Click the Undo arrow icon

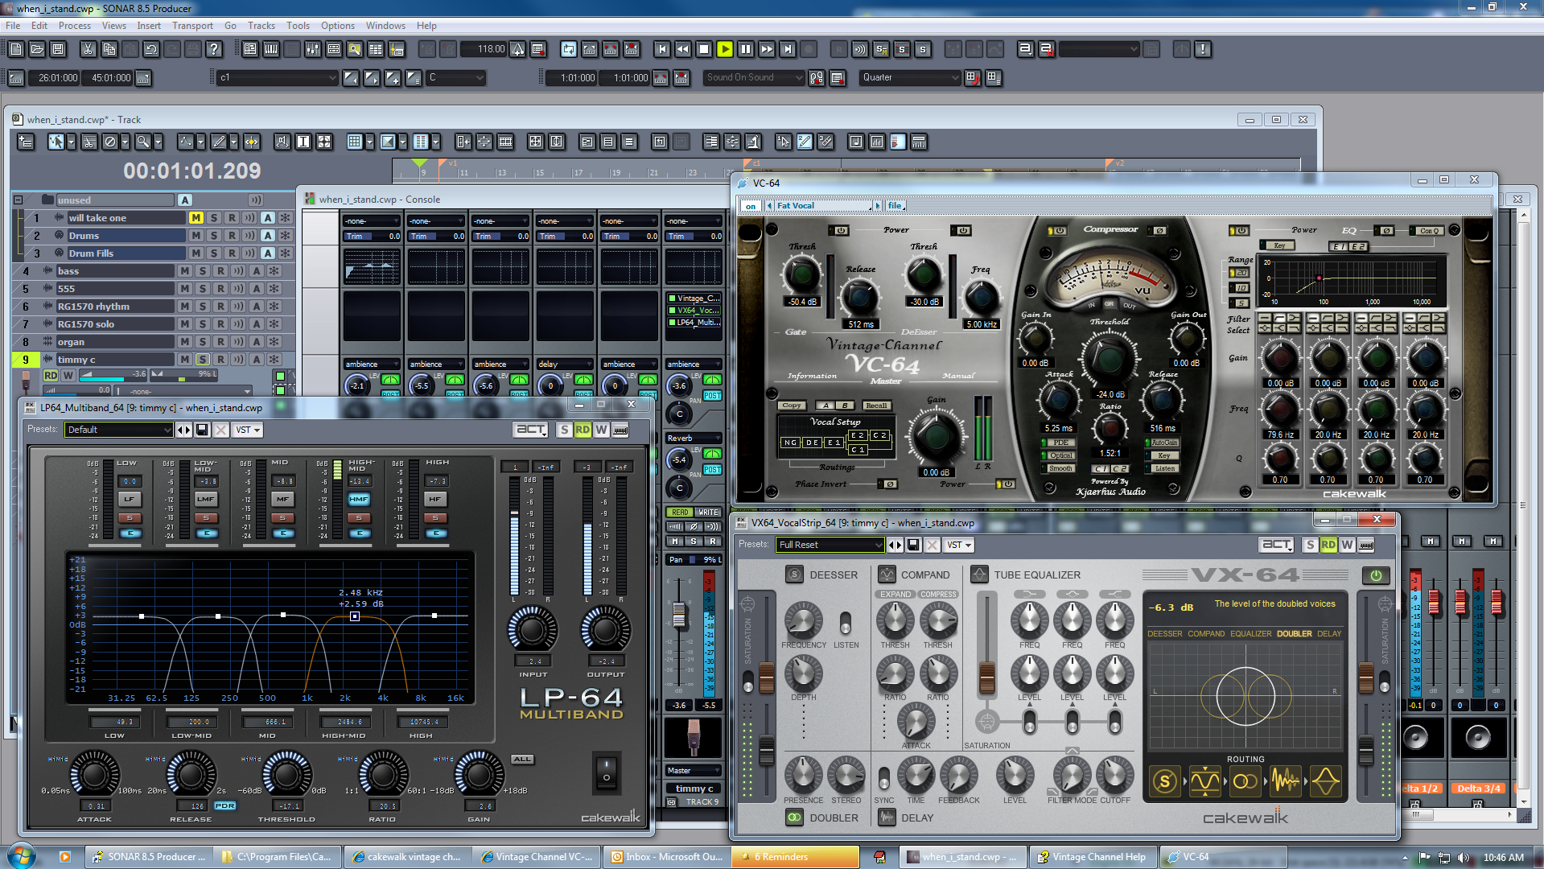click(x=150, y=49)
